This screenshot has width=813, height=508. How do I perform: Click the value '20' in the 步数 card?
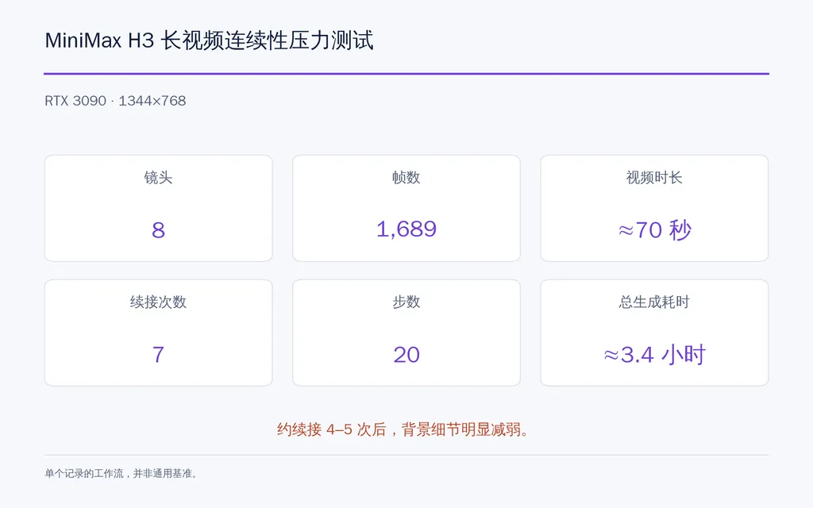pyautogui.click(x=406, y=355)
